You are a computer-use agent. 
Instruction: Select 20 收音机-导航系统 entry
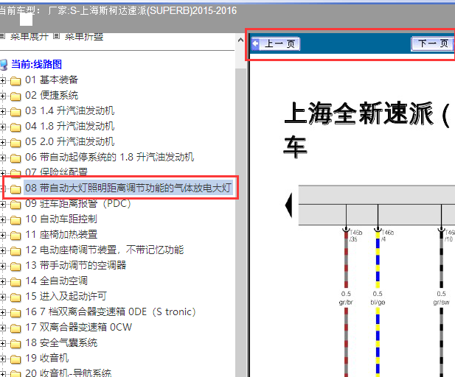pyautogui.click(x=68, y=373)
